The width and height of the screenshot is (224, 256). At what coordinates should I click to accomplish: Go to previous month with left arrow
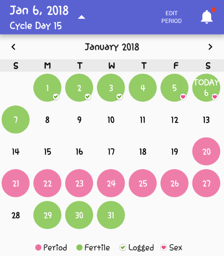point(14,47)
